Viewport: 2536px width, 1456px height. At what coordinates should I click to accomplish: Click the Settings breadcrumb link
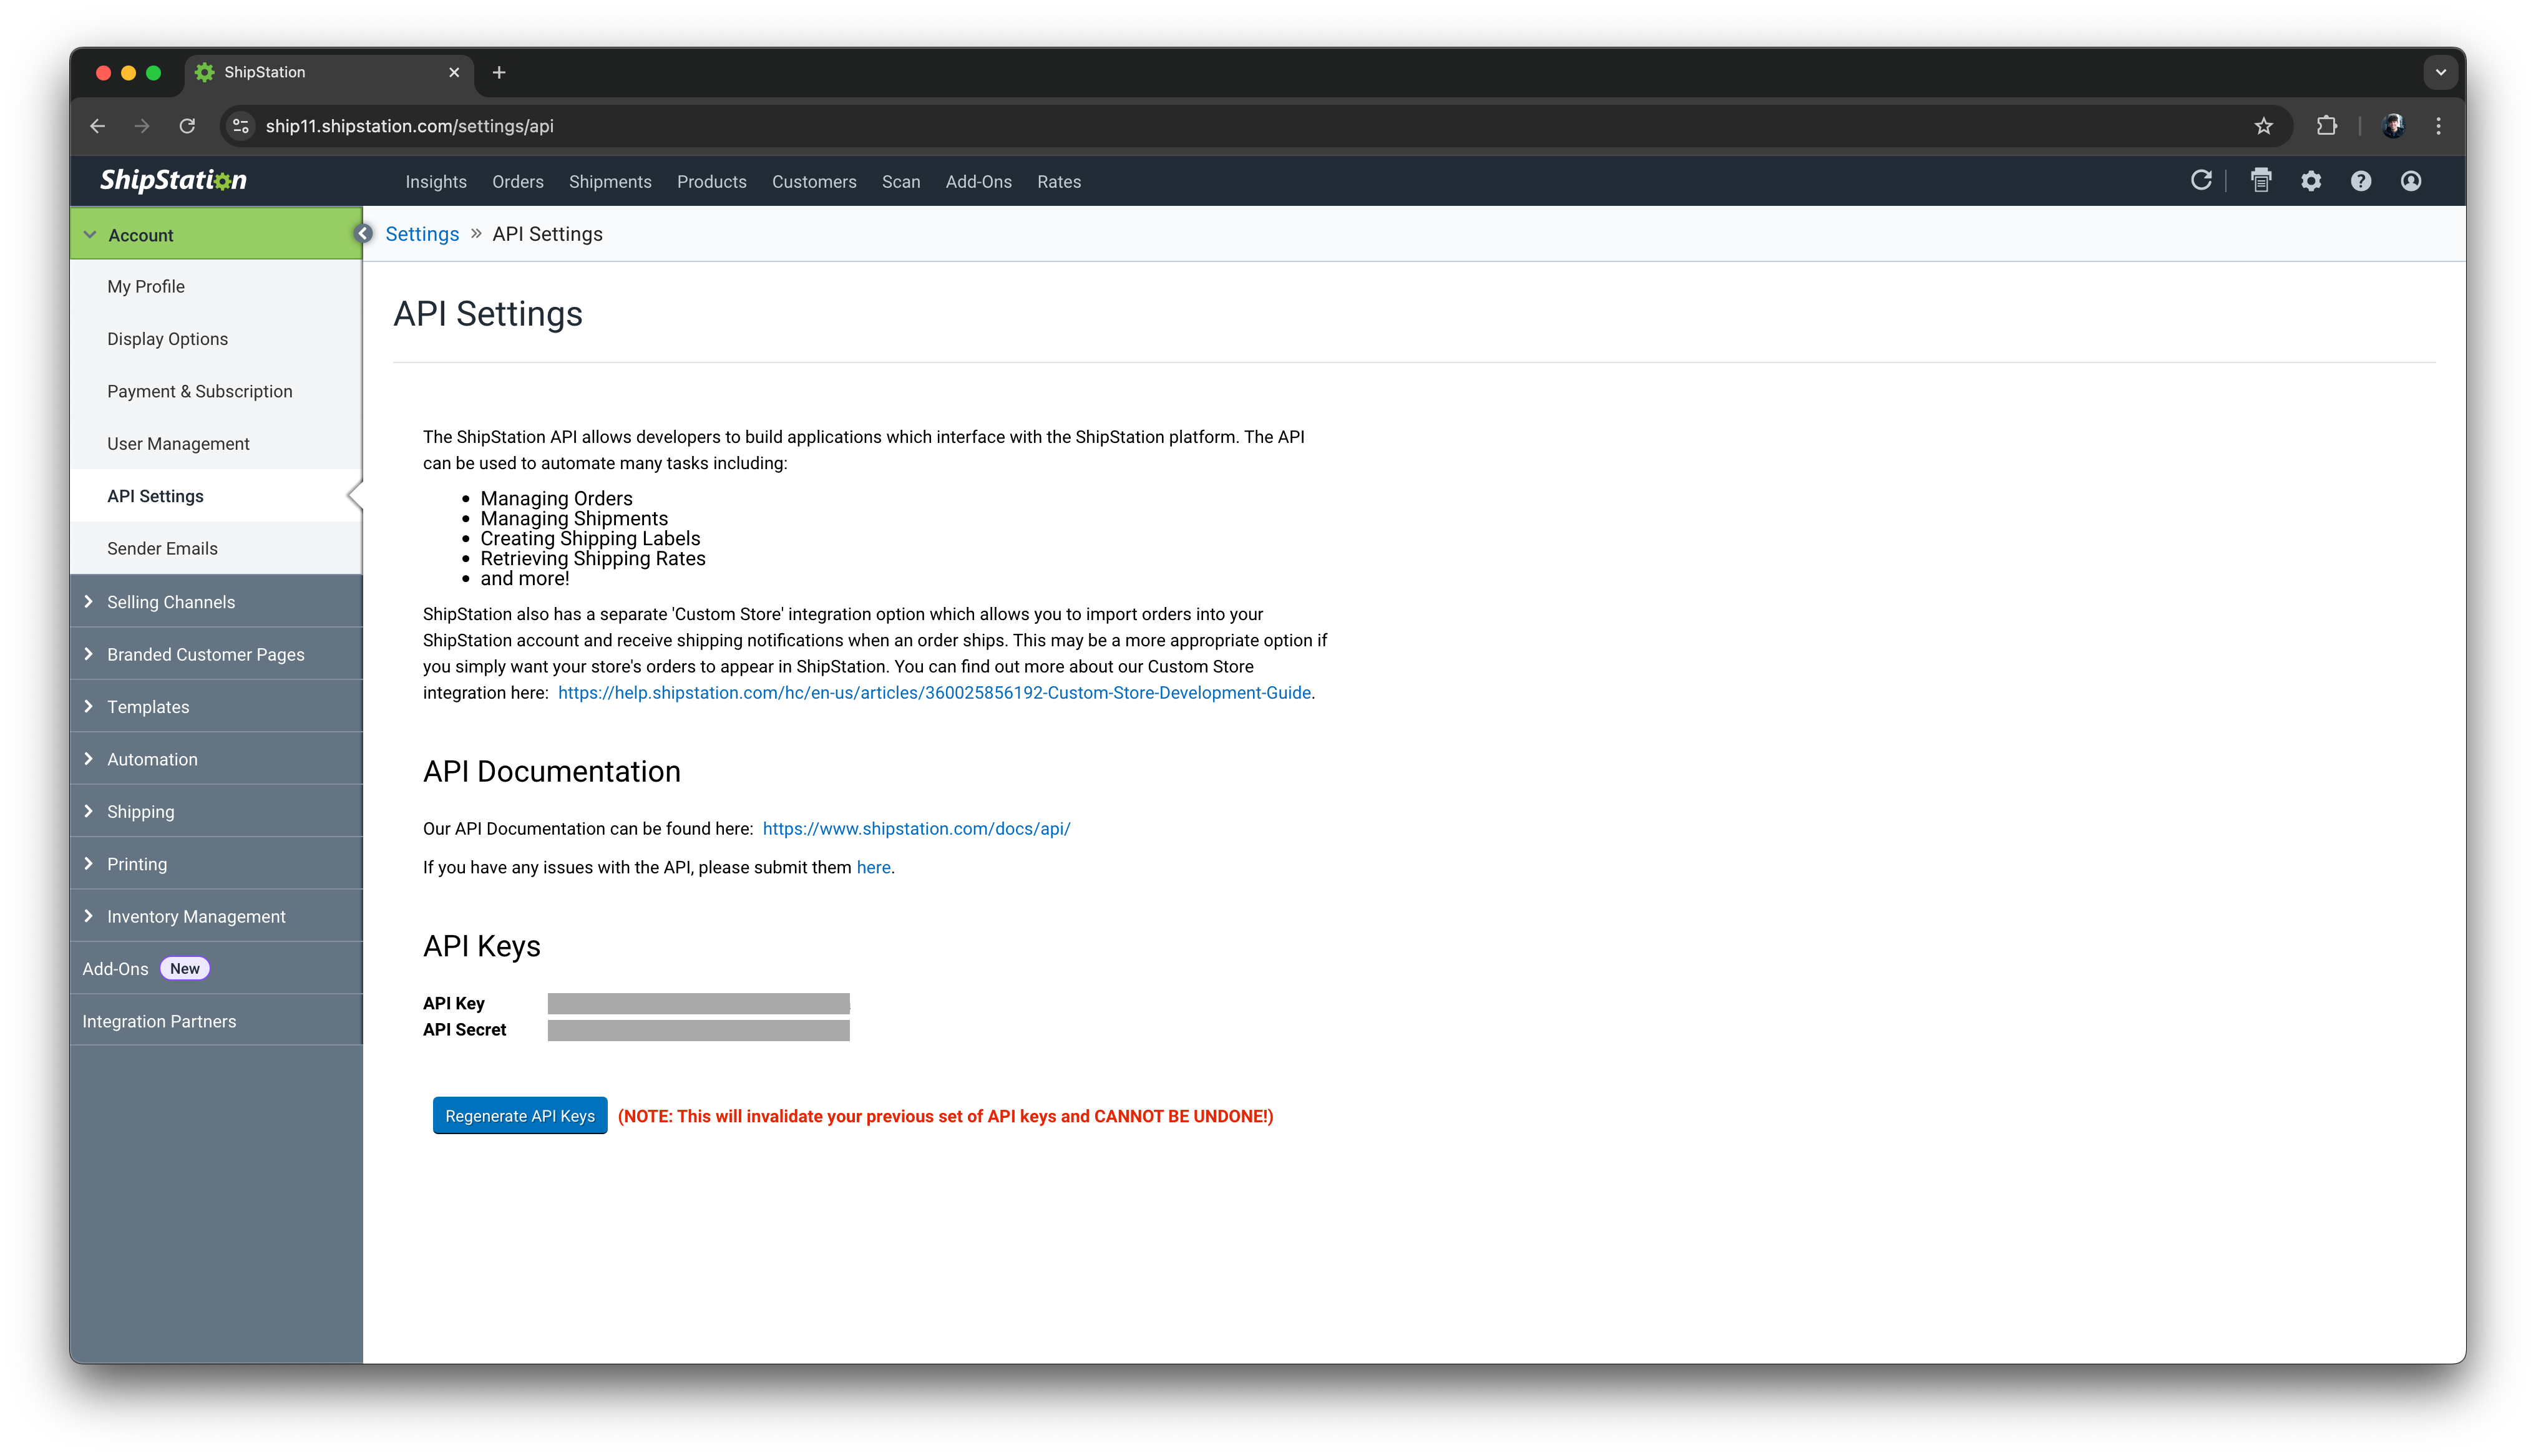coord(422,234)
